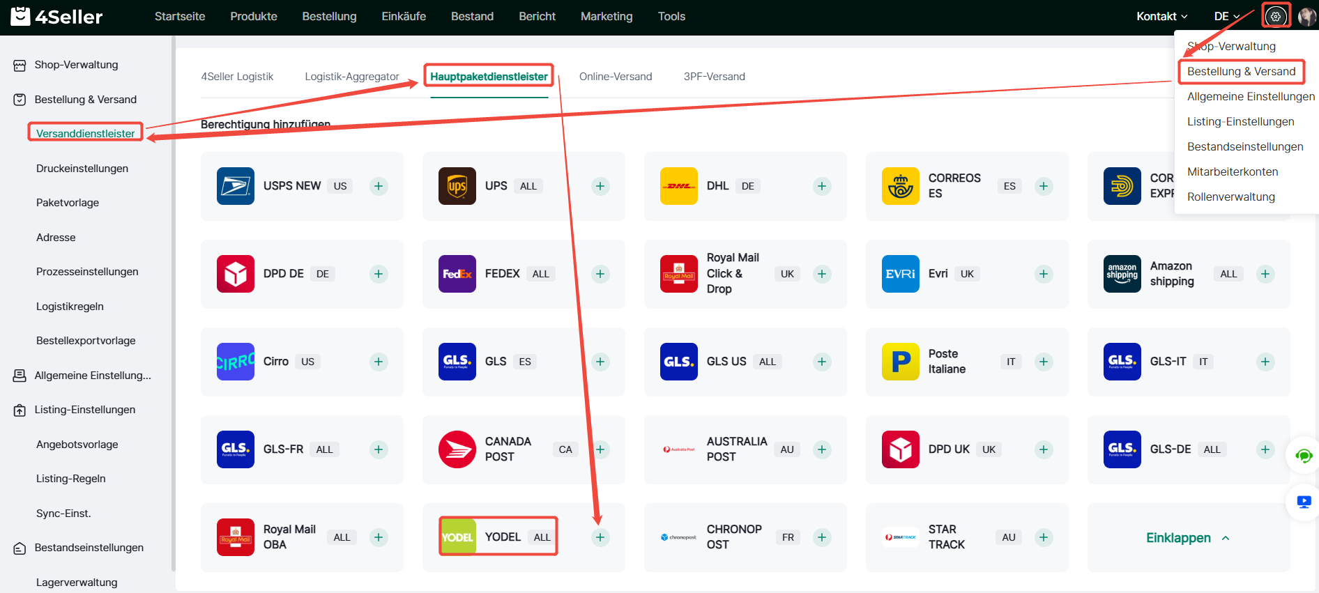Screen dimensions: 1319x593
Task: Add GLS-FR carrier via plus icon
Action: pos(379,449)
